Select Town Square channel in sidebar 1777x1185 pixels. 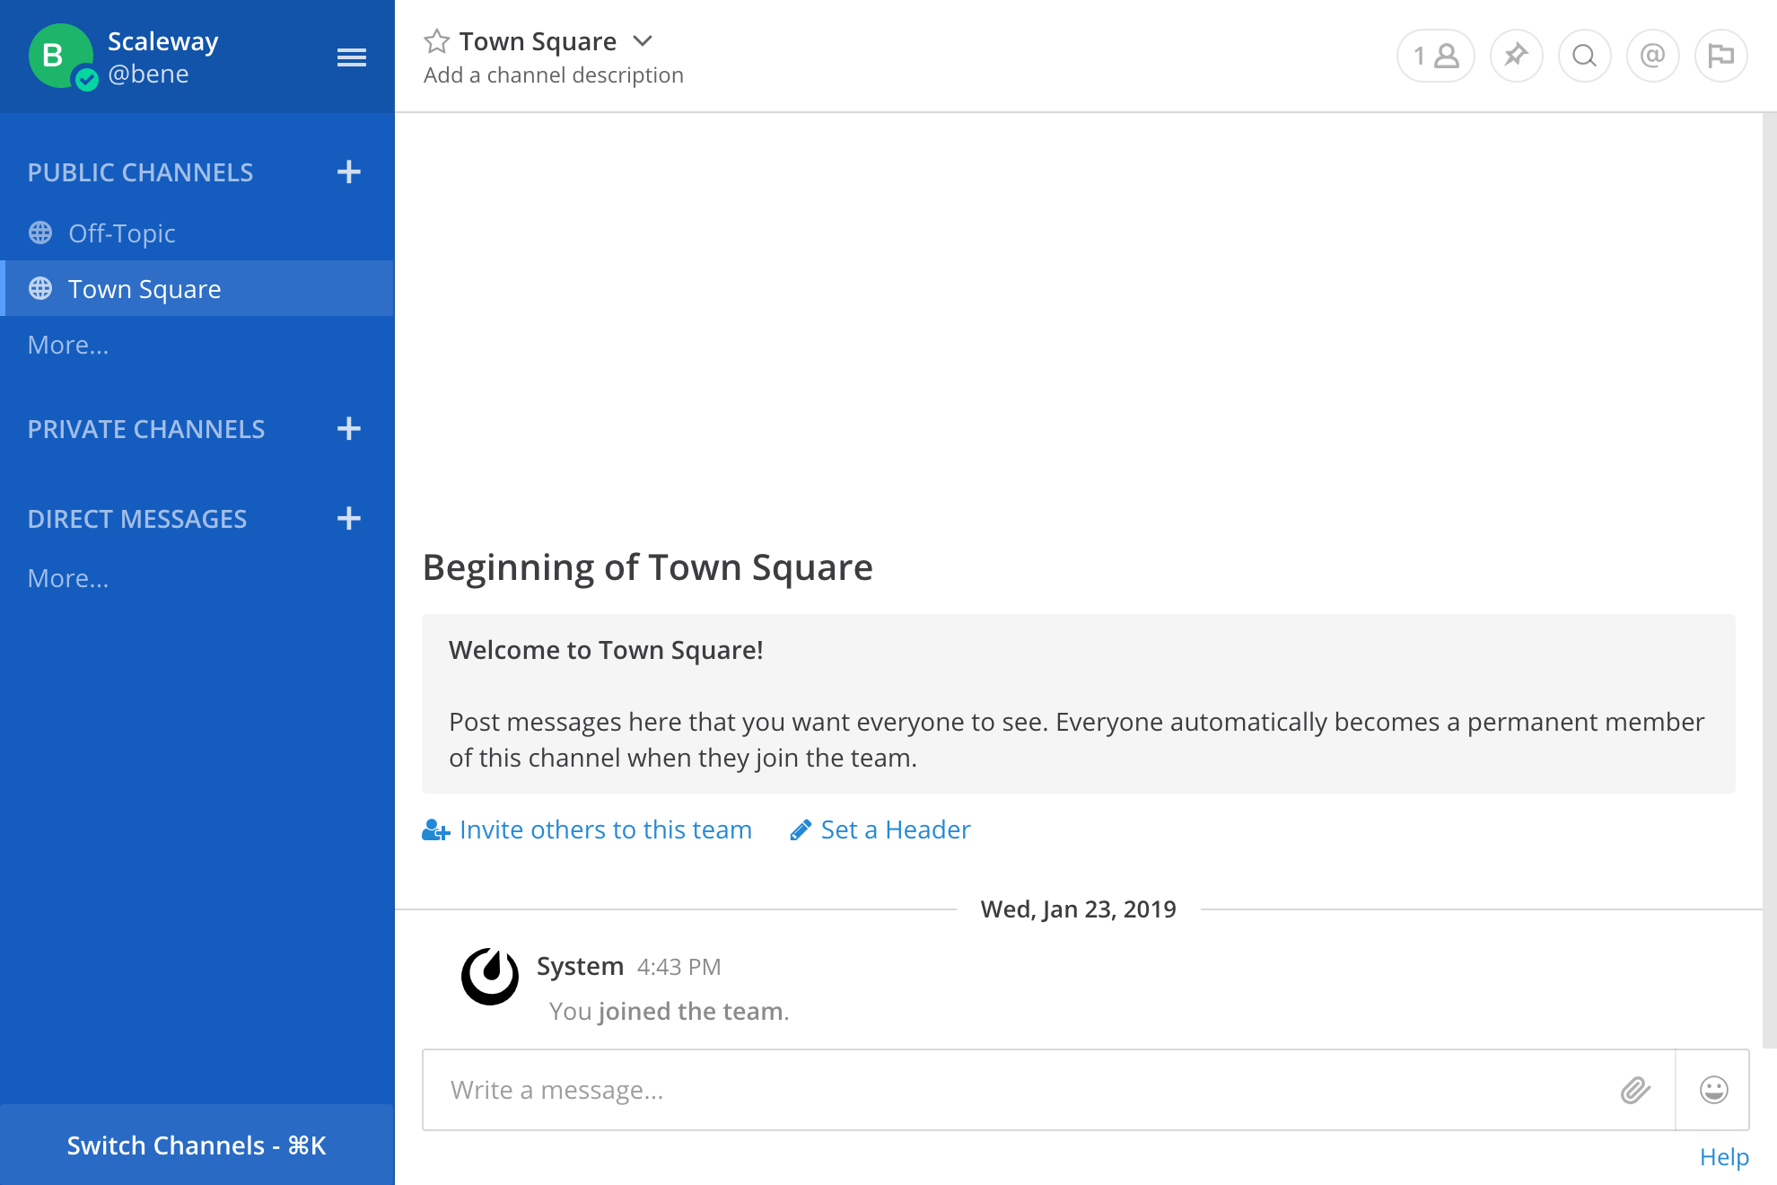(x=144, y=289)
